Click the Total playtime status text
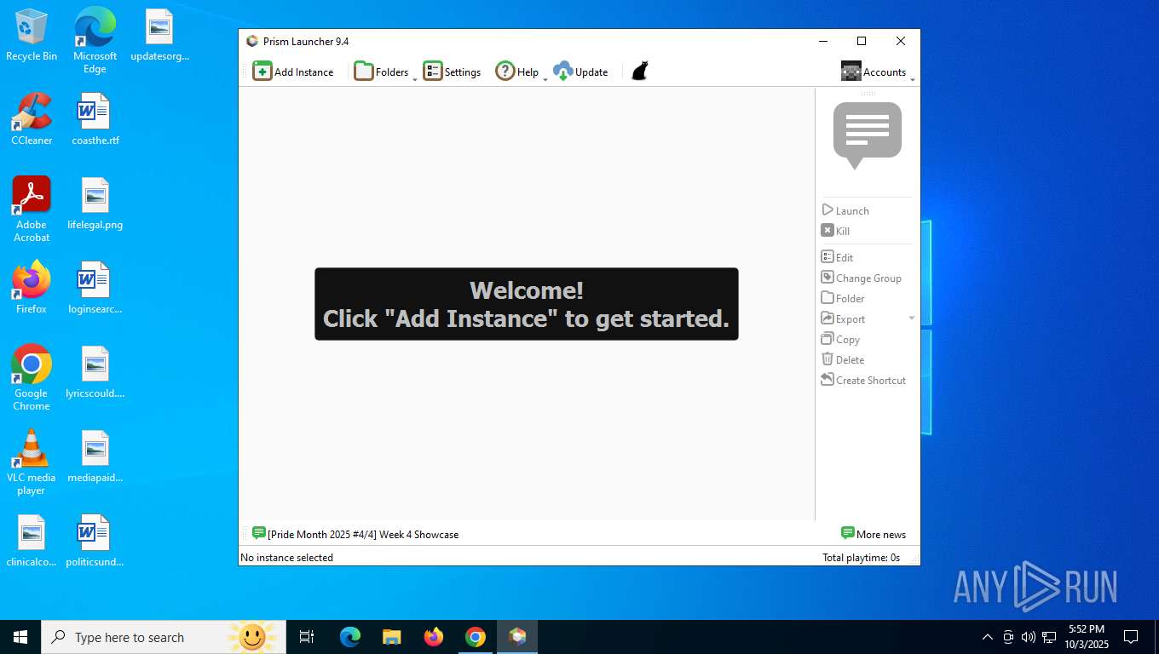 [861, 558]
